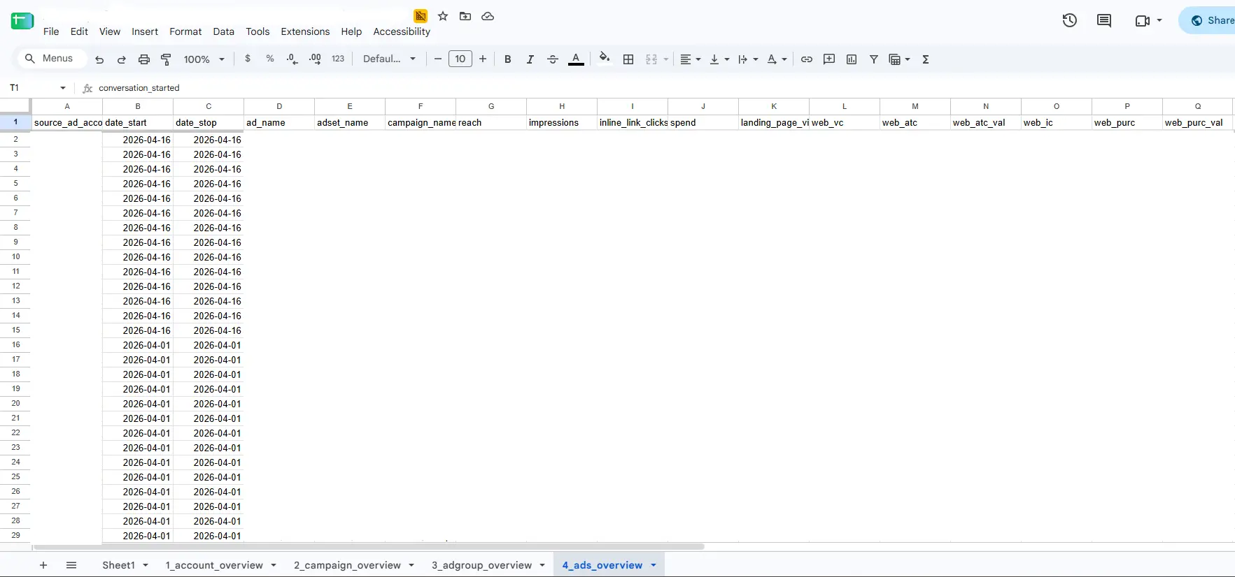Image resolution: width=1235 pixels, height=577 pixels.
Task: Open the Data menu
Action: point(223,31)
